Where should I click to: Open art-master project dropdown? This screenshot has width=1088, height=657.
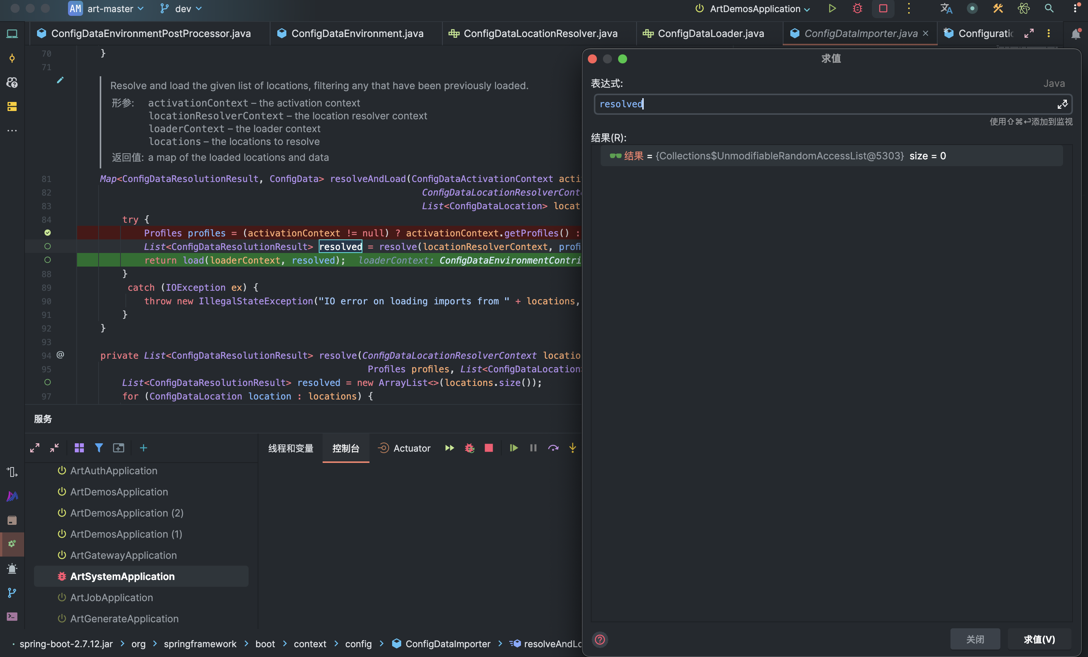click(110, 8)
